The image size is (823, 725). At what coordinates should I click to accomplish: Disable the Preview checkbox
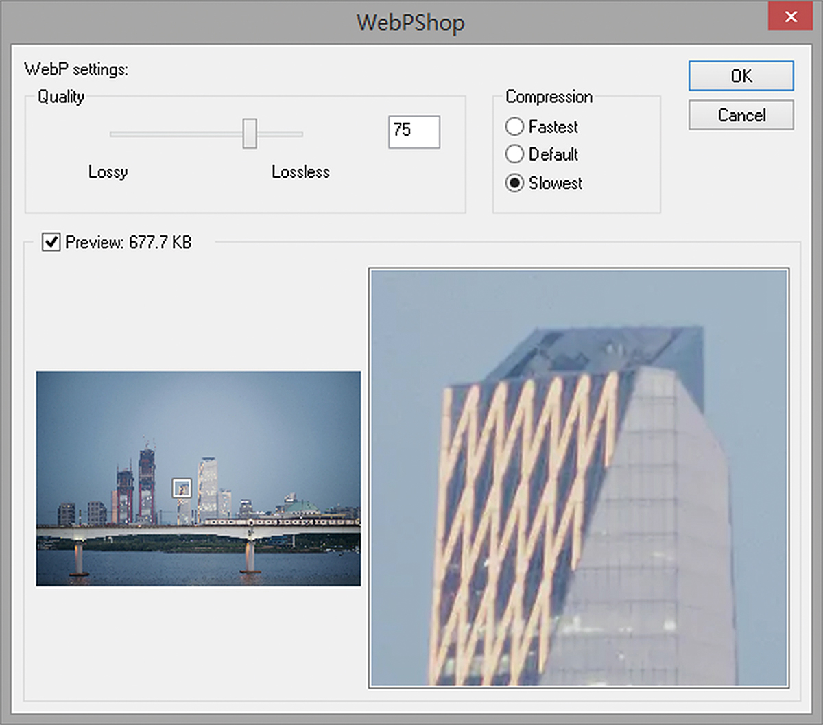[x=51, y=242]
